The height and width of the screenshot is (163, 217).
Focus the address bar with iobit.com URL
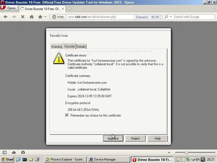(100, 17)
